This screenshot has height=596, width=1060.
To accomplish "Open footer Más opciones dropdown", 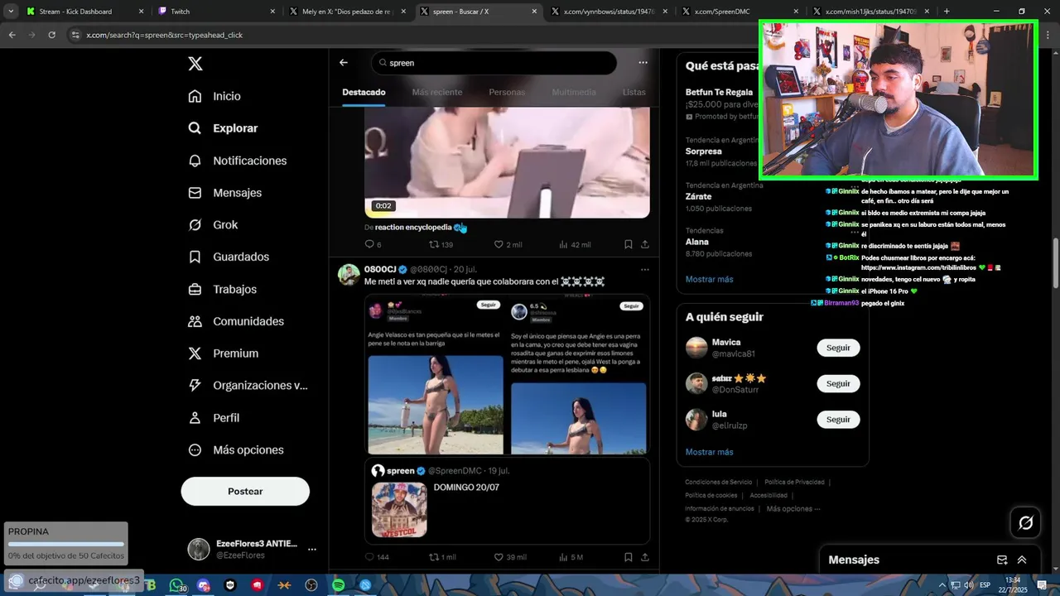I will point(793,508).
